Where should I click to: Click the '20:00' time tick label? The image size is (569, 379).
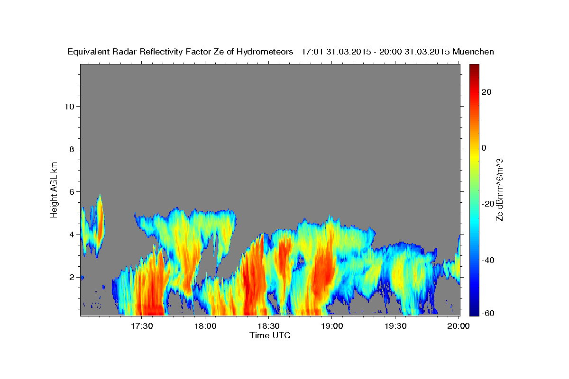458,326
